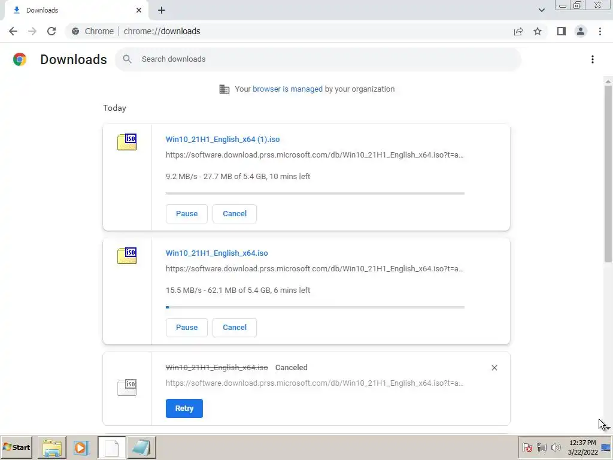The image size is (613, 460).
Task: Click the '15.5 MB/s - 62.1 MB of 5.4 GB' status
Action: tap(238, 290)
